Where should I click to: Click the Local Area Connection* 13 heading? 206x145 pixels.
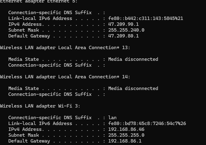click(65, 48)
